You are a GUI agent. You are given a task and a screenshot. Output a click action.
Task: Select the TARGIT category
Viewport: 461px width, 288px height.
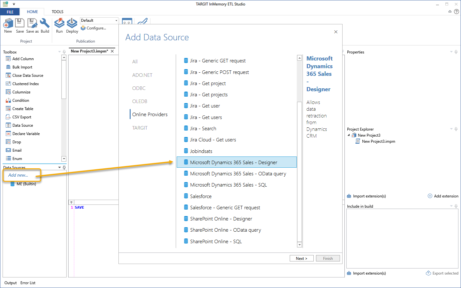(x=140, y=128)
